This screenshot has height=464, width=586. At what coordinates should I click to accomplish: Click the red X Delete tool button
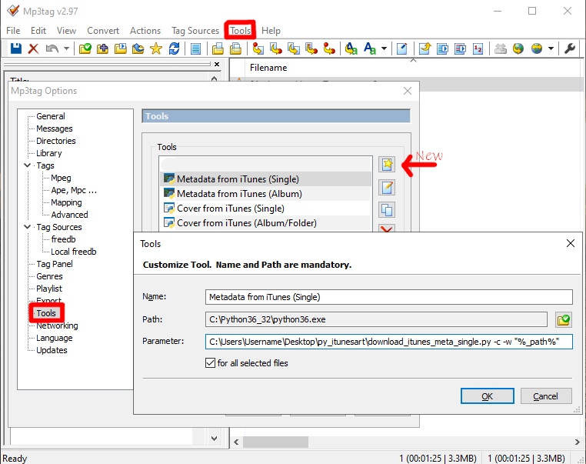[387, 228]
